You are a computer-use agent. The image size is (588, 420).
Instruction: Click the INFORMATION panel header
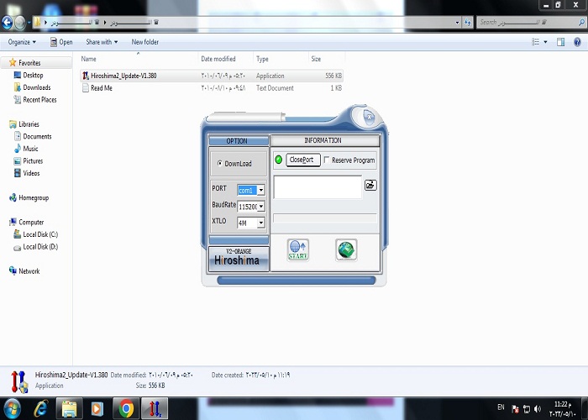325,140
